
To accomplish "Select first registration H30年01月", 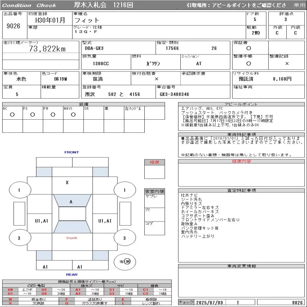I will pos(50,20).
